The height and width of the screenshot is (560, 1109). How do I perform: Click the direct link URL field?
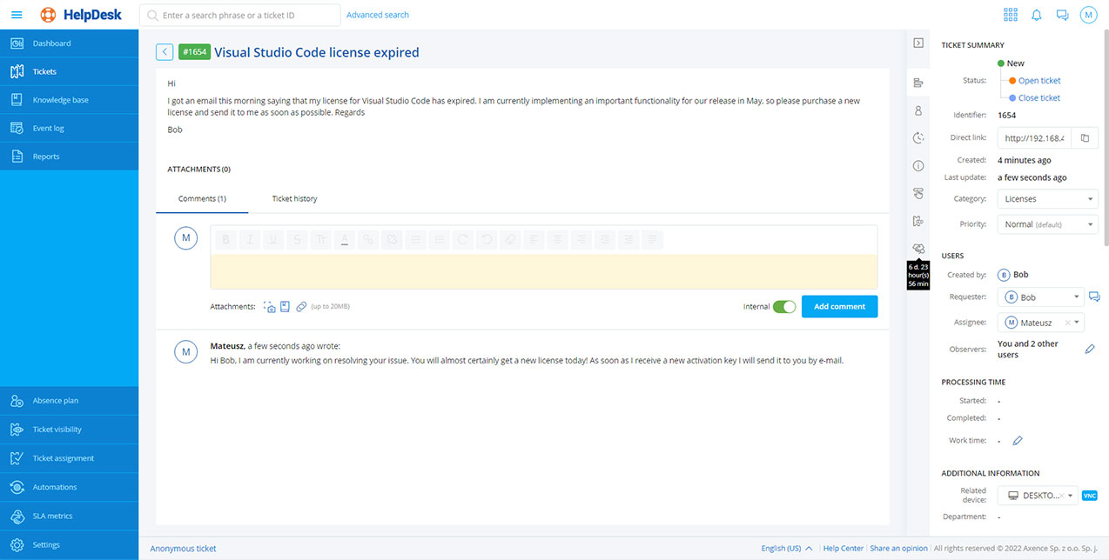point(1035,138)
